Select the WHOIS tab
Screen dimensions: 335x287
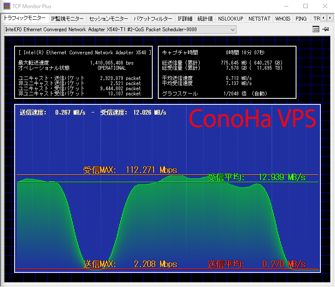click(x=283, y=19)
